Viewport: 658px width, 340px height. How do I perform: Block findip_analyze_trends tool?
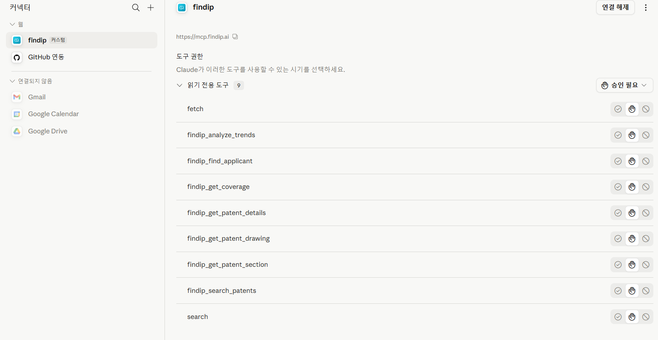coord(646,135)
